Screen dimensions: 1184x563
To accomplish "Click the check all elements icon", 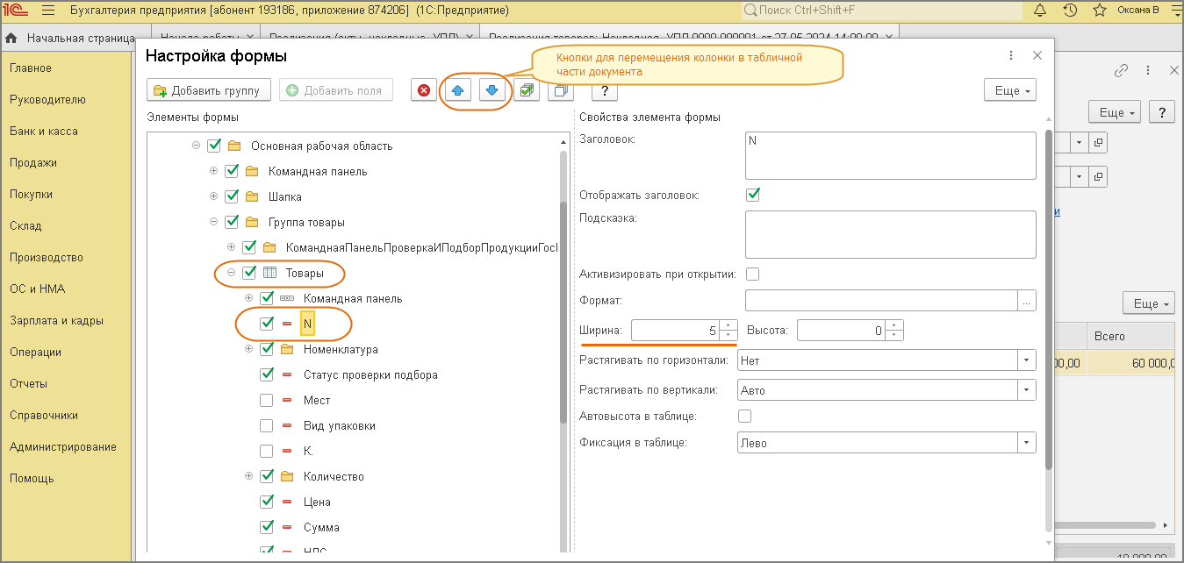I will click(527, 90).
